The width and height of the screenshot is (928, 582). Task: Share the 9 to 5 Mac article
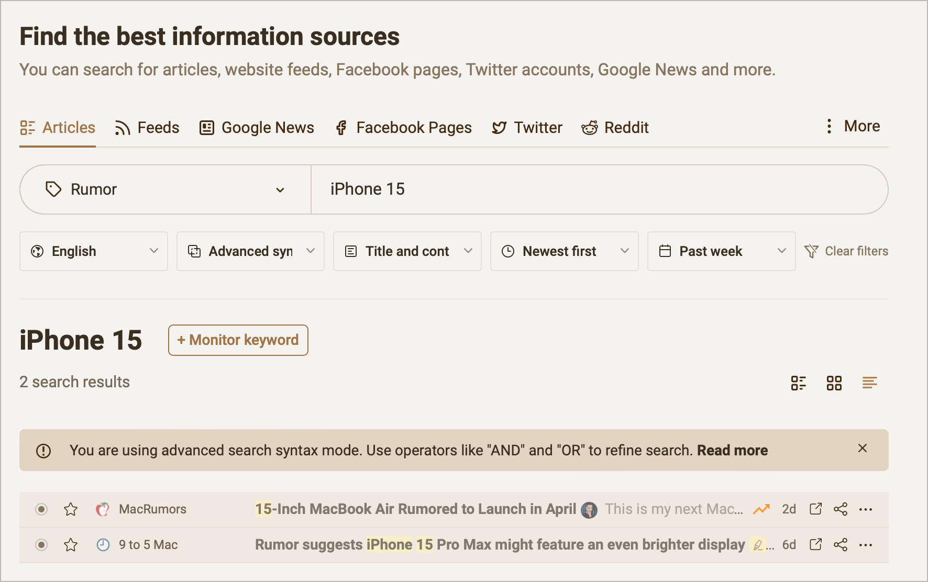point(841,544)
